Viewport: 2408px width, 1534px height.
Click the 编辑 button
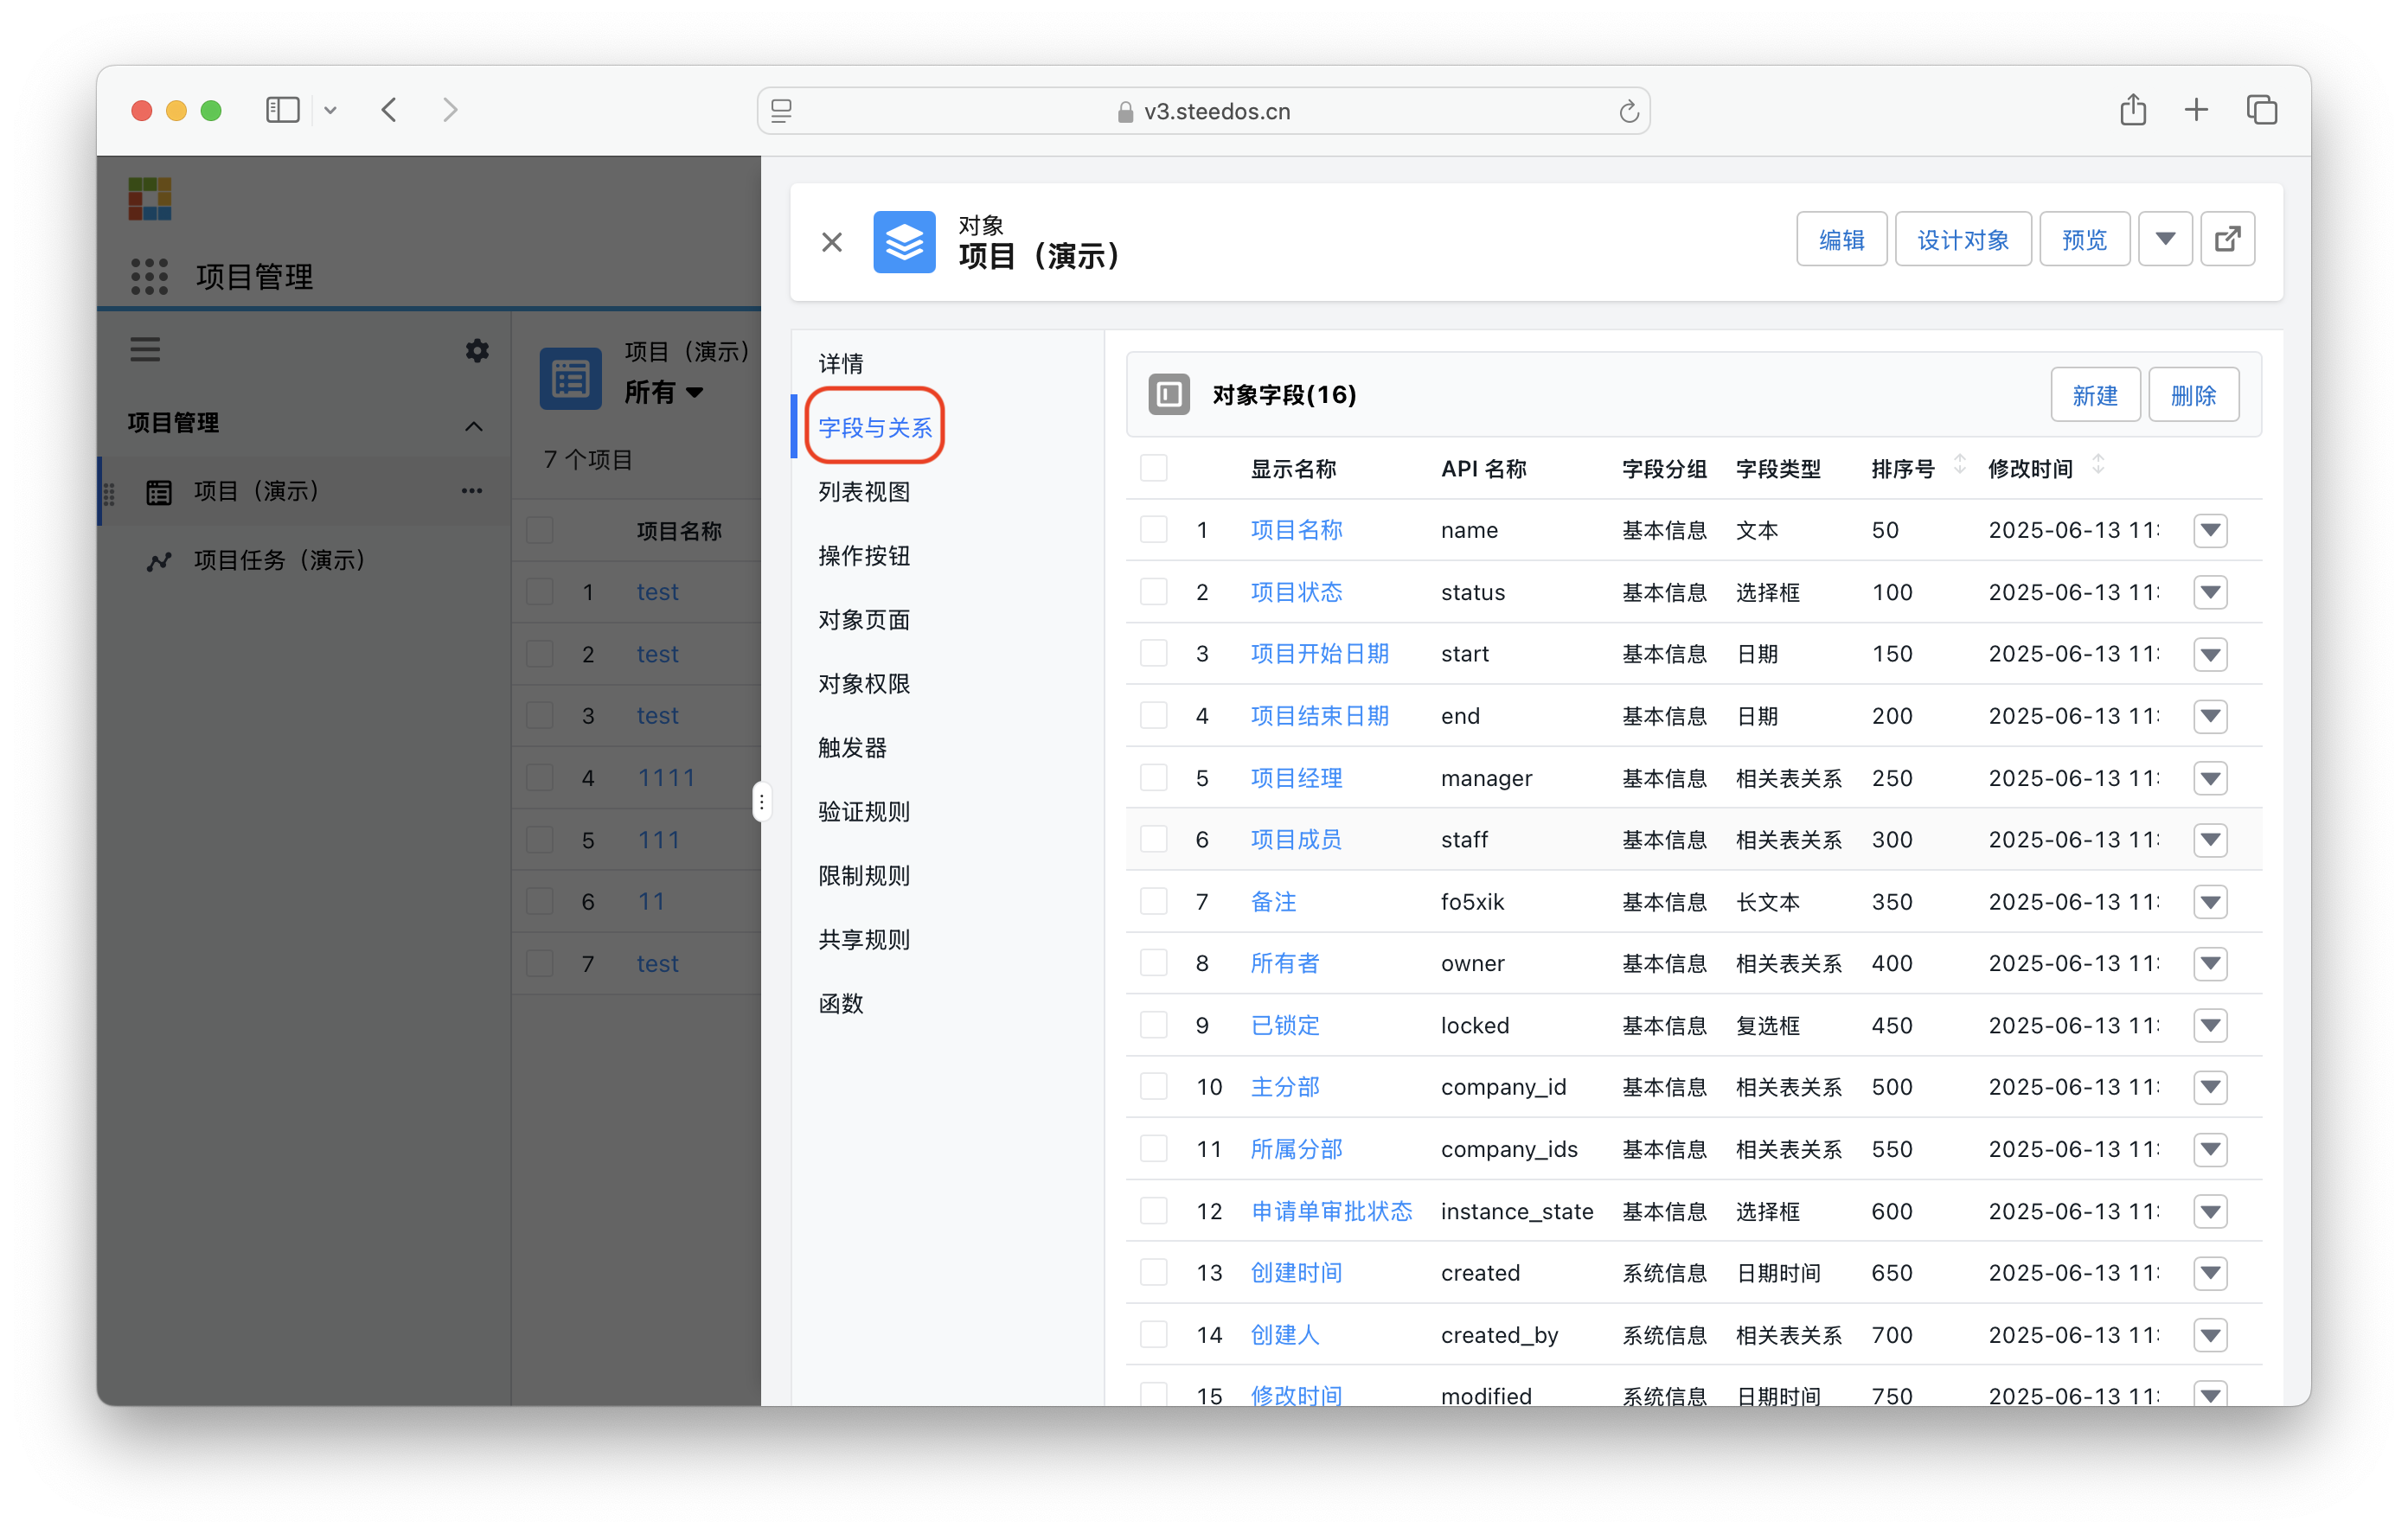click(x=1841, y=239)
